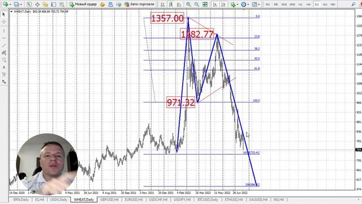Switch to candlestick chart display
This screenshot has height=204, width=362.
171,4
